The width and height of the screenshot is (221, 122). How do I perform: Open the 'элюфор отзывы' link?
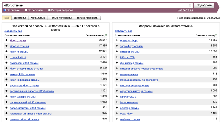pos(130,108)
